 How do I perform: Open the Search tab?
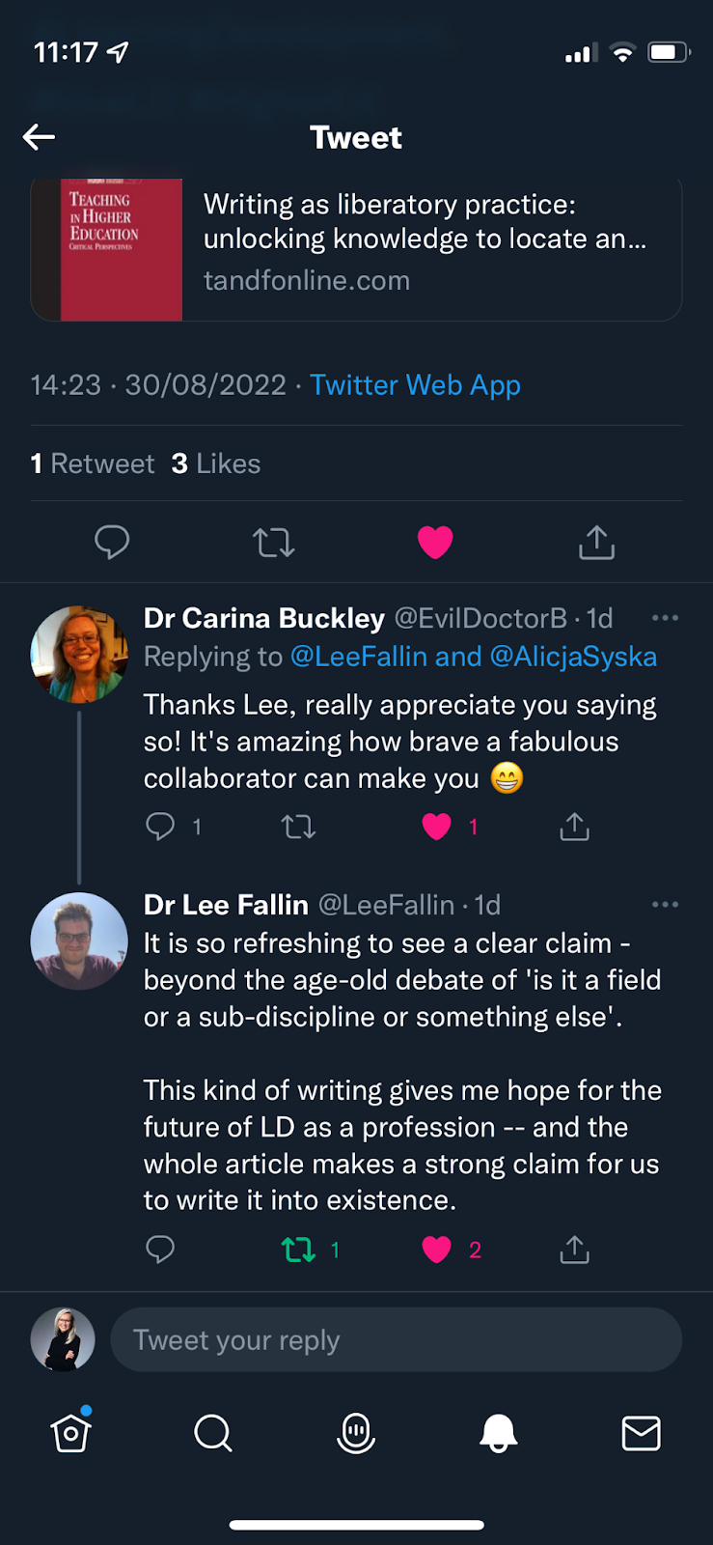(x=213, y=1433)
